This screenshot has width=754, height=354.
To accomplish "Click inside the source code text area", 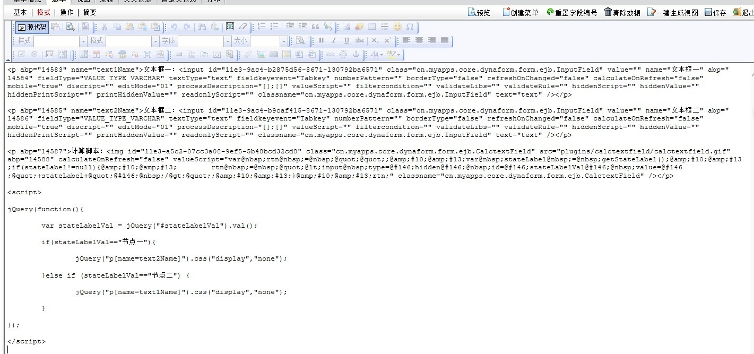I will (x=377, y=208).
